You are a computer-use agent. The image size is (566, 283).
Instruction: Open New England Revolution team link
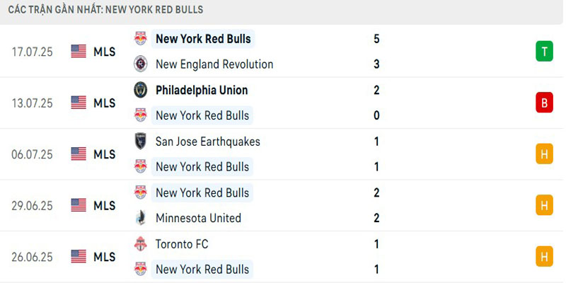[214, 64]
